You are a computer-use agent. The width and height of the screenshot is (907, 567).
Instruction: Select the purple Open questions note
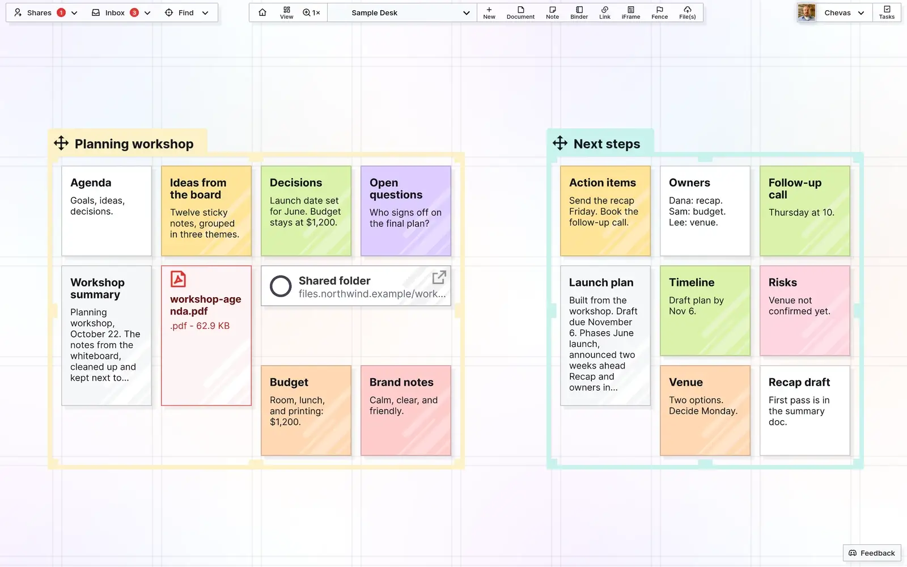tap(406, 211)
